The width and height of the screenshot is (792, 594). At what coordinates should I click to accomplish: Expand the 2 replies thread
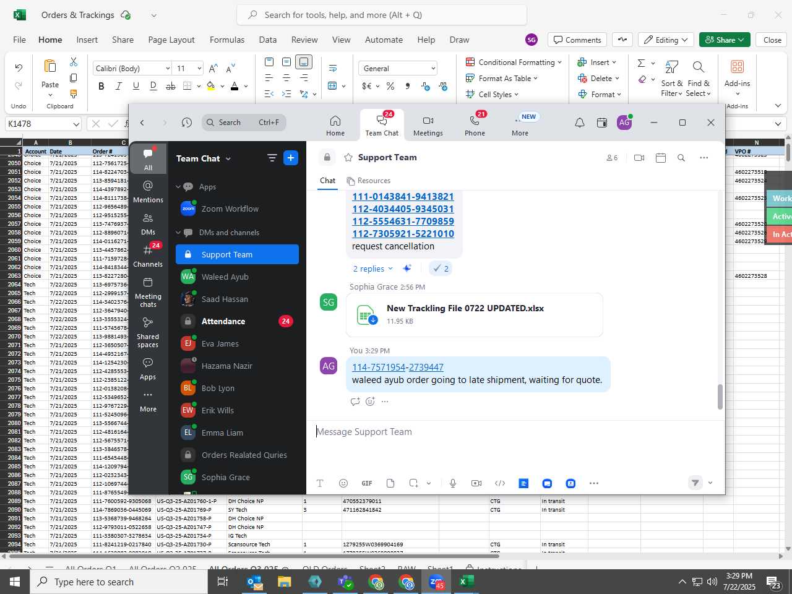(x=372, y=269)
